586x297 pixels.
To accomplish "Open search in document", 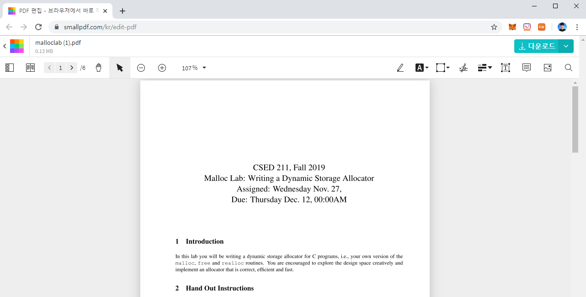I will [569, 68].
